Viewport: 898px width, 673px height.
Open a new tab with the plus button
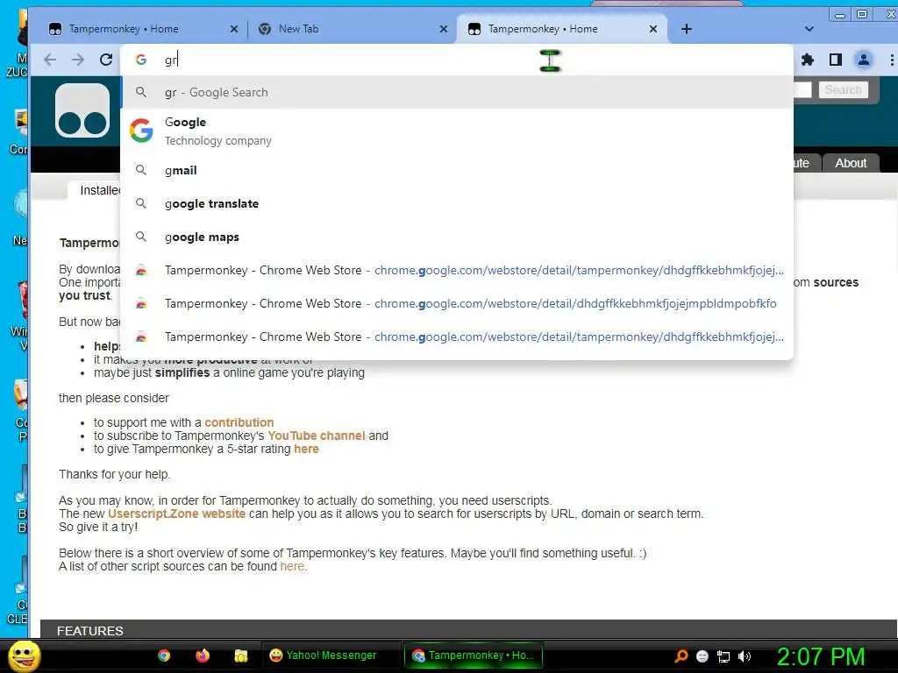687,29
